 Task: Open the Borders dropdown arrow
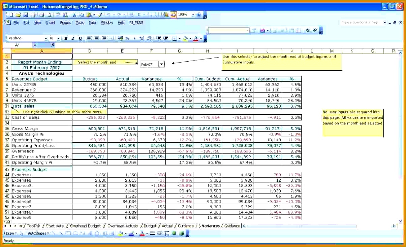coord(180,38)
